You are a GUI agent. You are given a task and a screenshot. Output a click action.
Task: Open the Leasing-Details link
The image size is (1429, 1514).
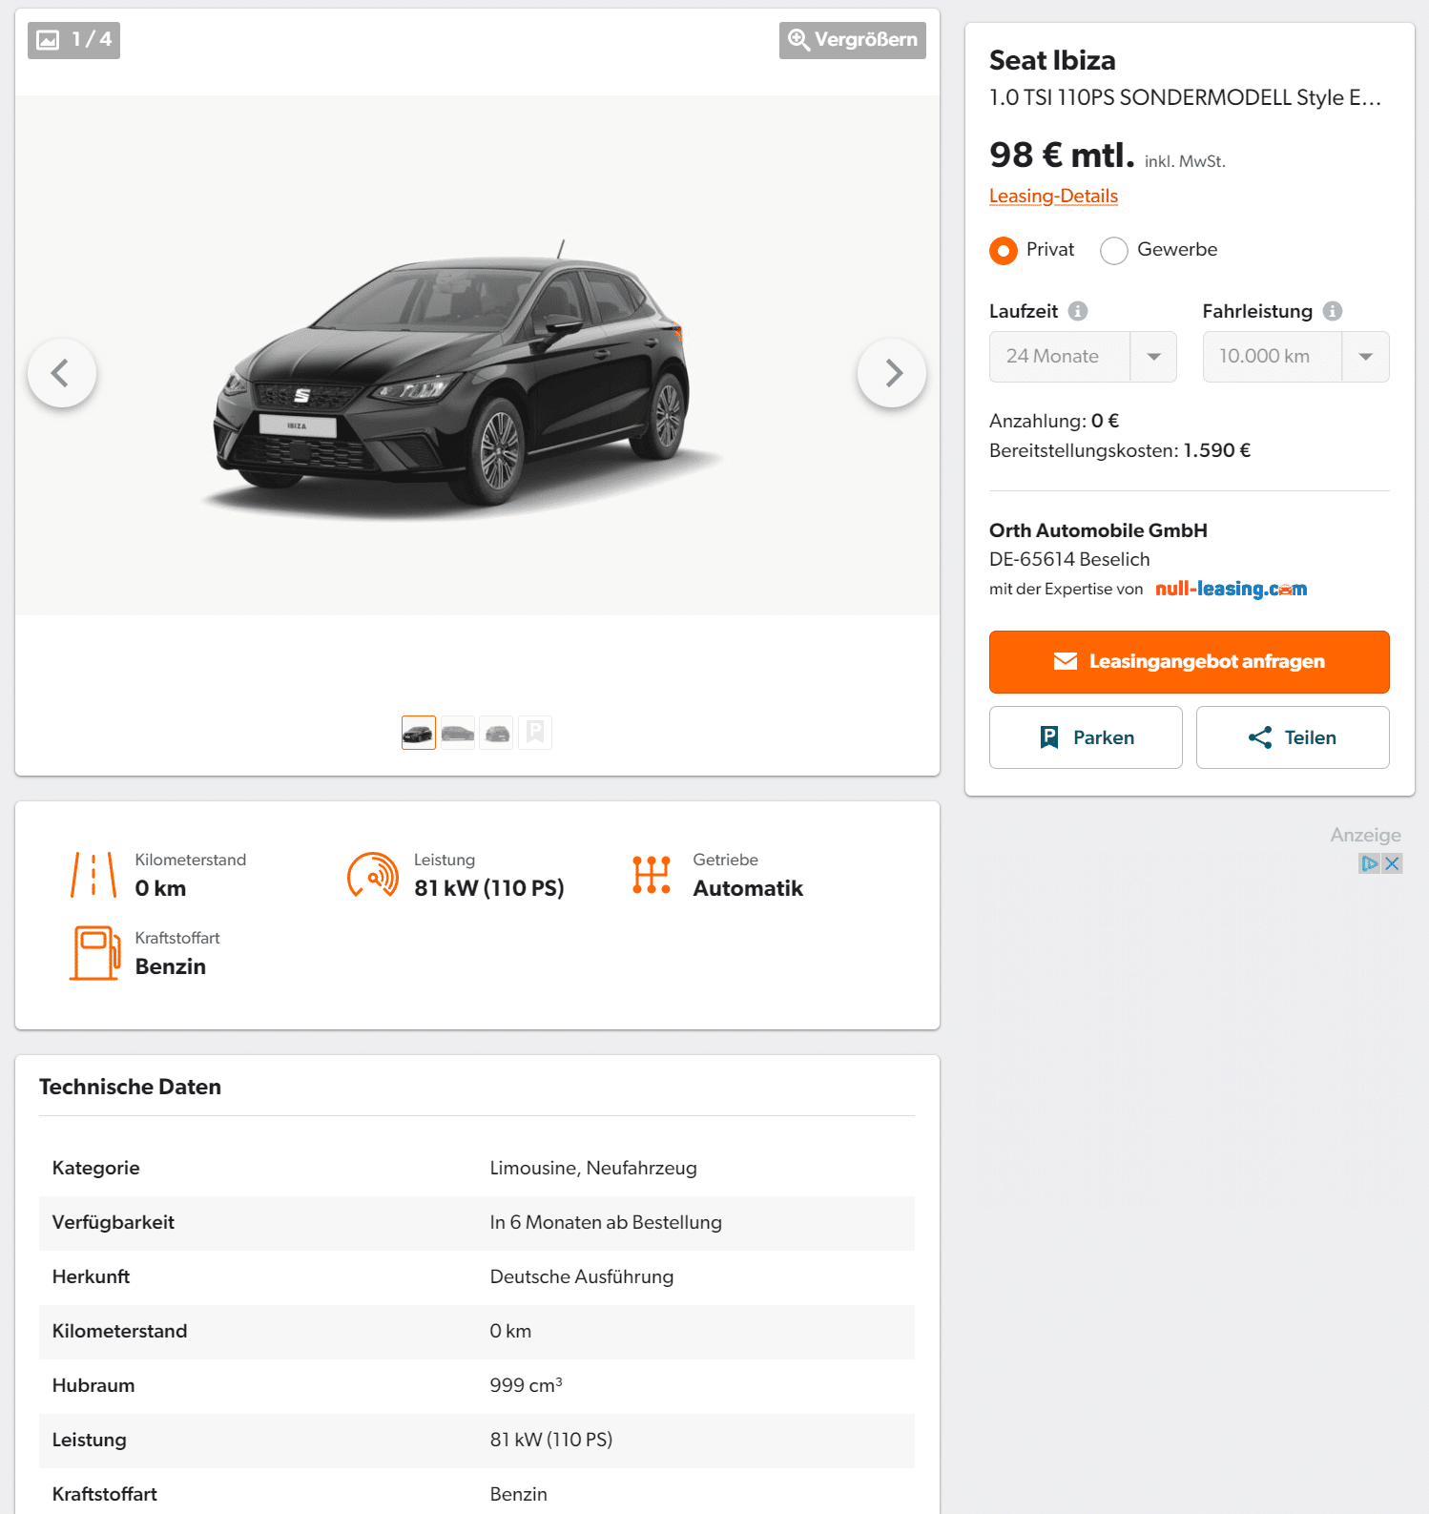point(1053,196)
